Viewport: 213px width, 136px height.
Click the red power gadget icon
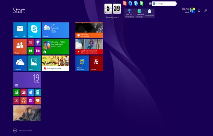pyautogui.click(x=125, y=3)
